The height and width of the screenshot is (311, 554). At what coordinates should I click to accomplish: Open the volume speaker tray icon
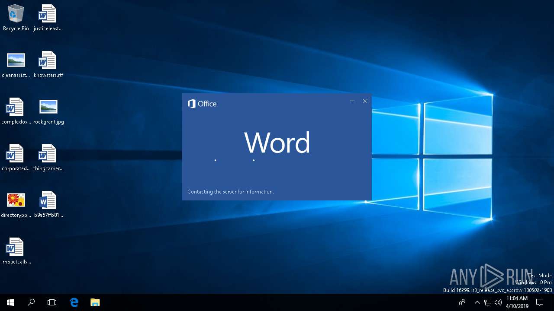[498, 302]
